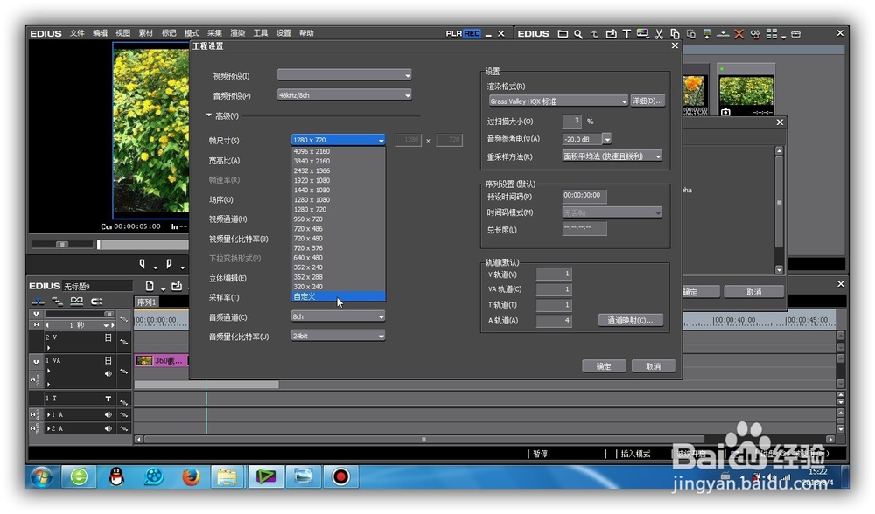Toggle title visibility T on 1 T track
Image resolution: width=875 pixels, height=514 pixels.
(108, 399)
